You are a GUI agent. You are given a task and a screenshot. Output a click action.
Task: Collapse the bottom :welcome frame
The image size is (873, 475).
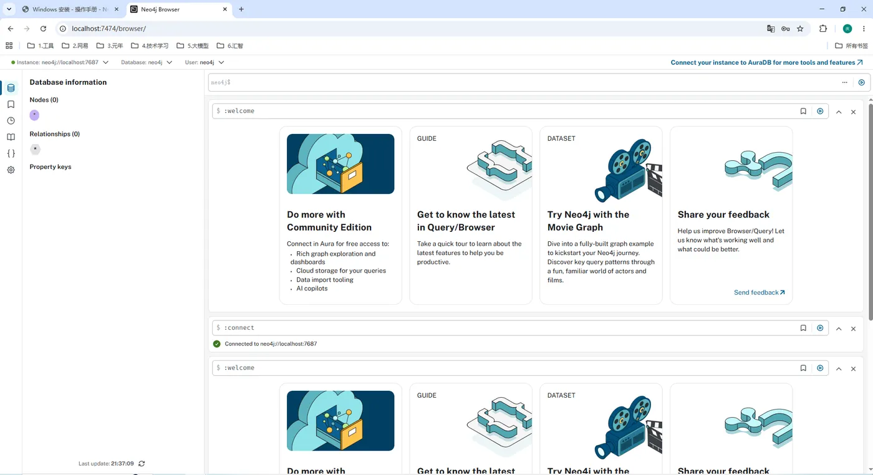click(x=839, y=369)
